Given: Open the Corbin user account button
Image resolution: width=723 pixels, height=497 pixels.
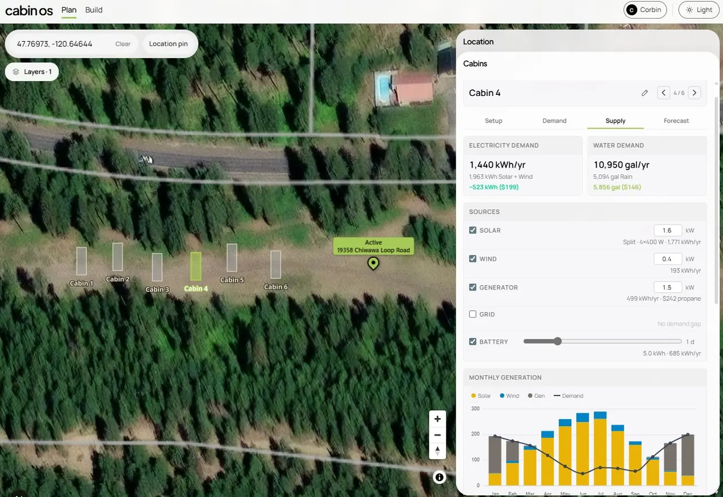Looking at the screenshot, I should coord(645,10).
